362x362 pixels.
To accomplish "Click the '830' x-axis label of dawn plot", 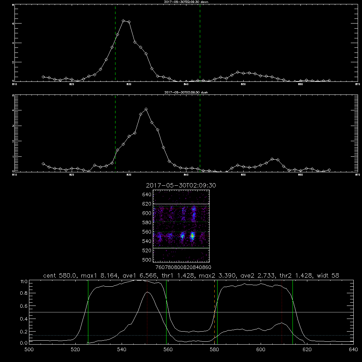I will point(129,84).
